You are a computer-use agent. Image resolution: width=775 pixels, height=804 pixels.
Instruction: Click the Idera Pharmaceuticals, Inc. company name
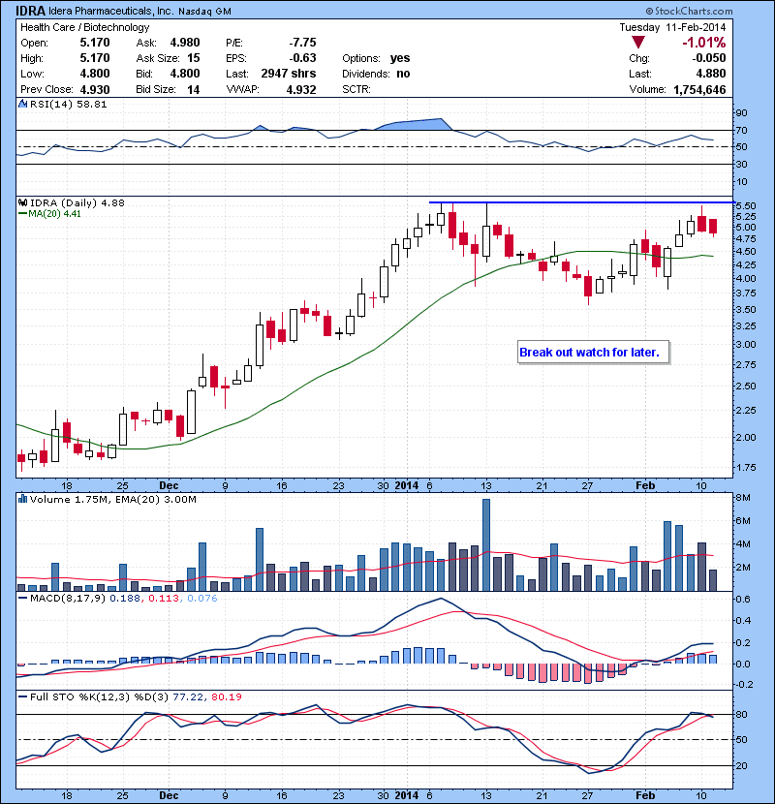tap(111, 11)
